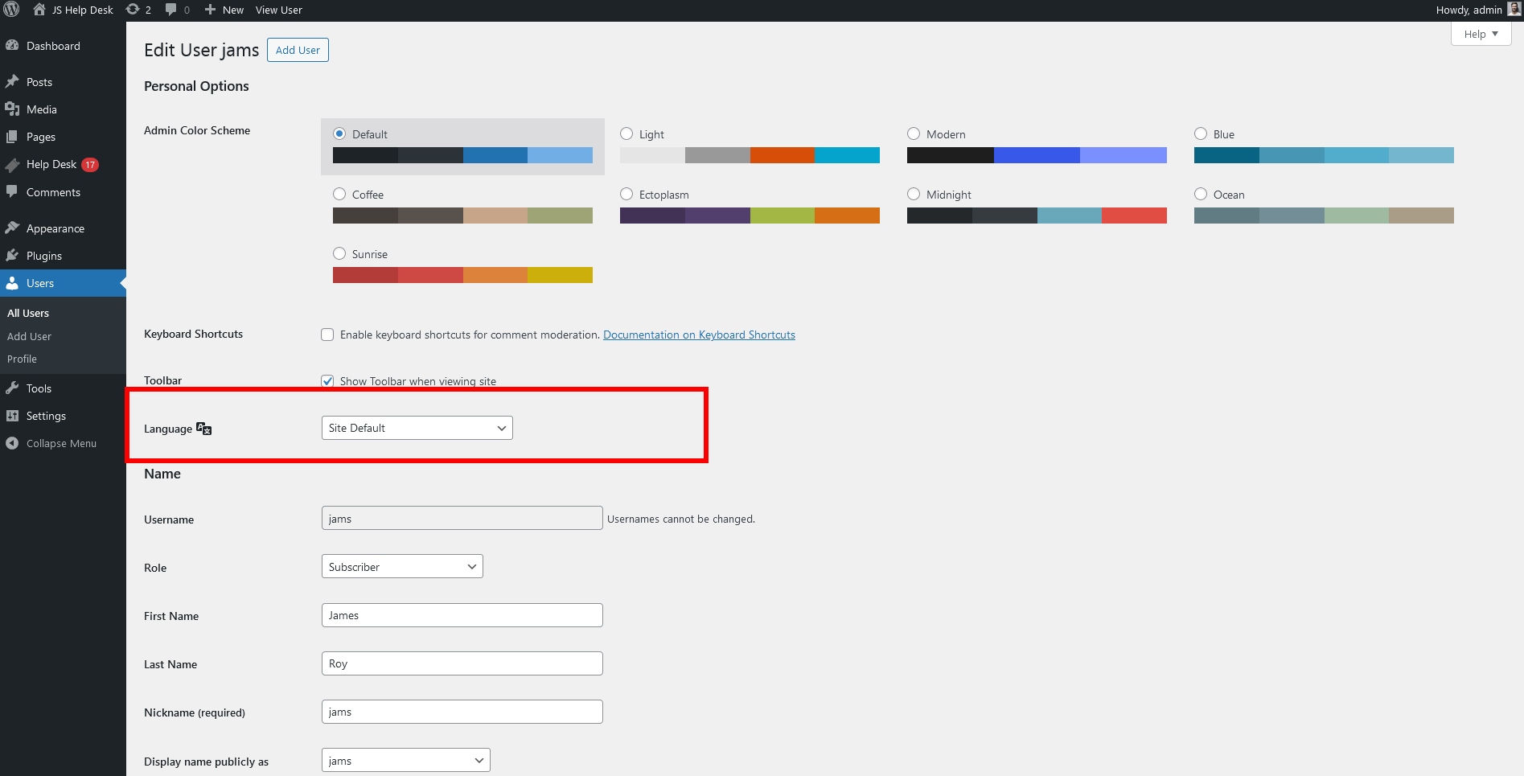Open the comments bubble icon in admin bar
The height and width of the screenshot is (776, 1524).
click(x=170, y=10)
